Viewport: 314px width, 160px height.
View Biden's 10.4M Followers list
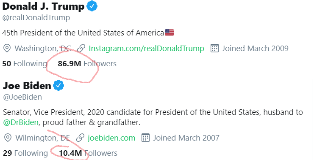click(88, 153)
